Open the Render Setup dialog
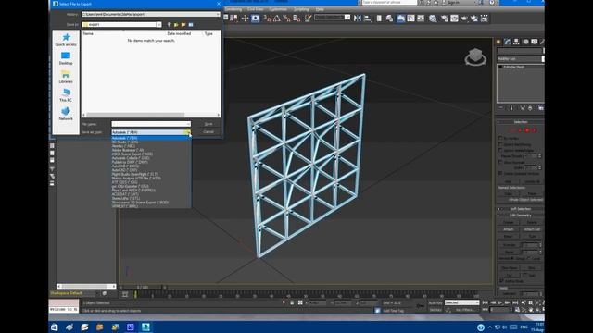Screen dimensions: 593x333 coord(445,18)
